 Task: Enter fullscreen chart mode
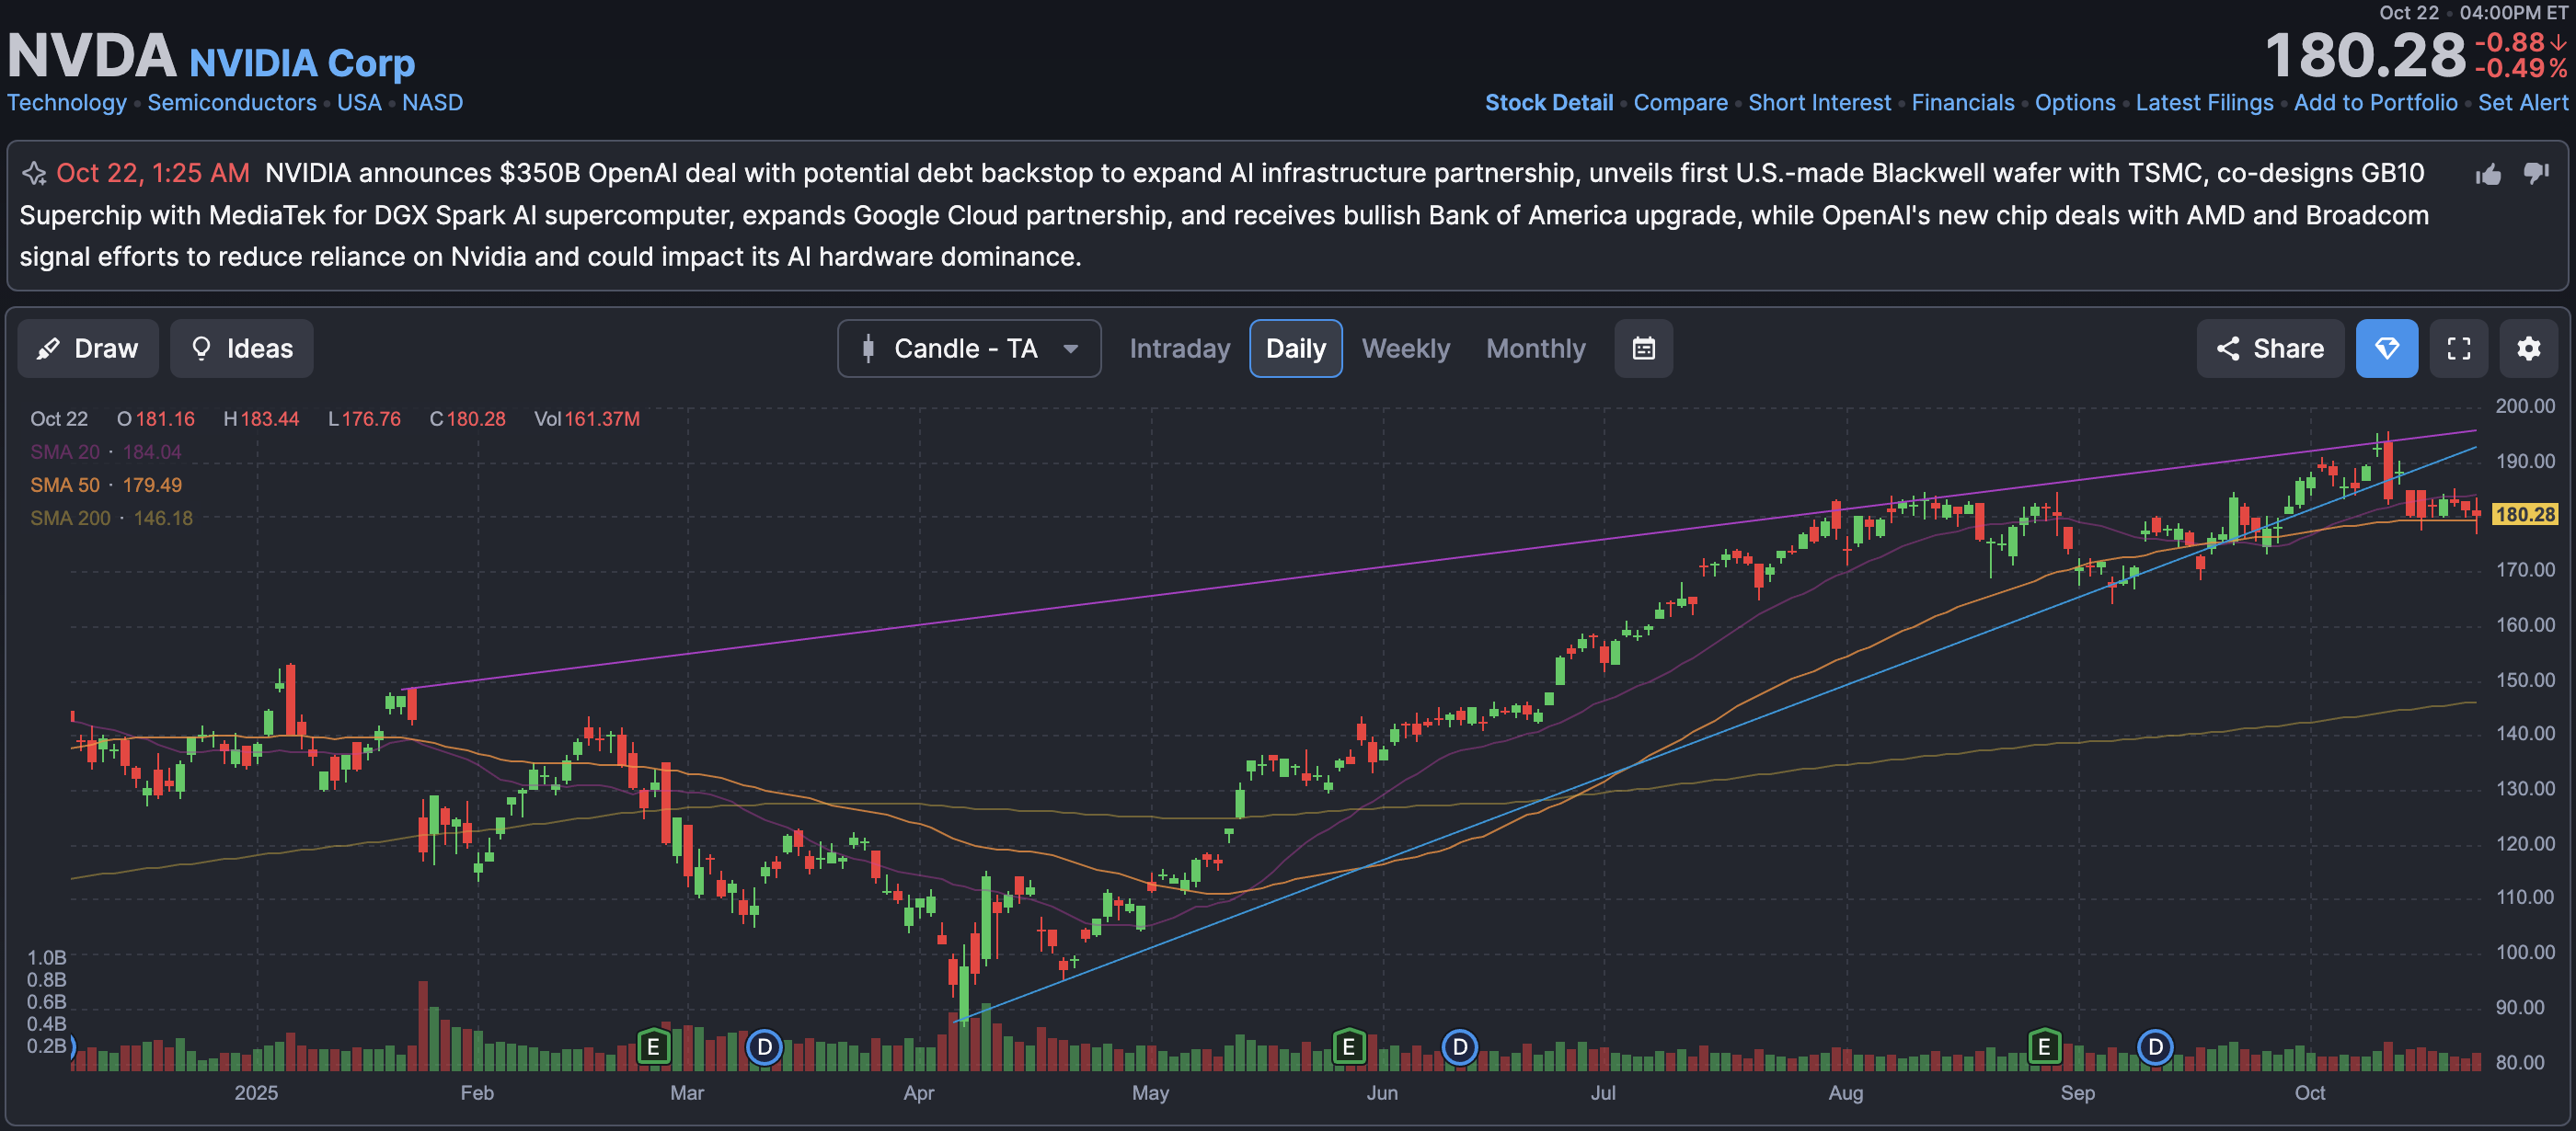(2458, 348)
